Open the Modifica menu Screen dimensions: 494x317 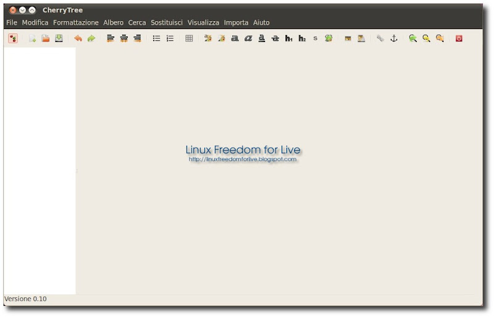click(35, 23)
